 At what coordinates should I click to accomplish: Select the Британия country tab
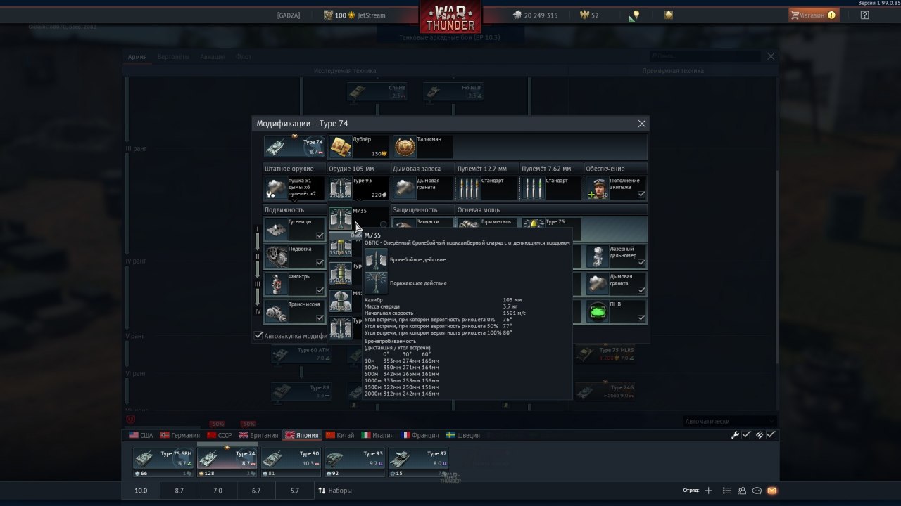tap(258, 435)
